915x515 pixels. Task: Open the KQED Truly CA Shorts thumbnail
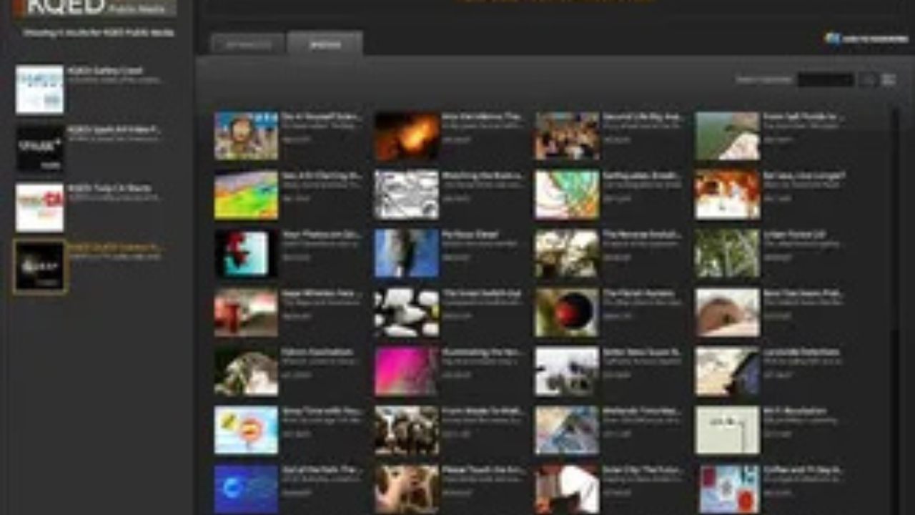(x=40, y=207)
